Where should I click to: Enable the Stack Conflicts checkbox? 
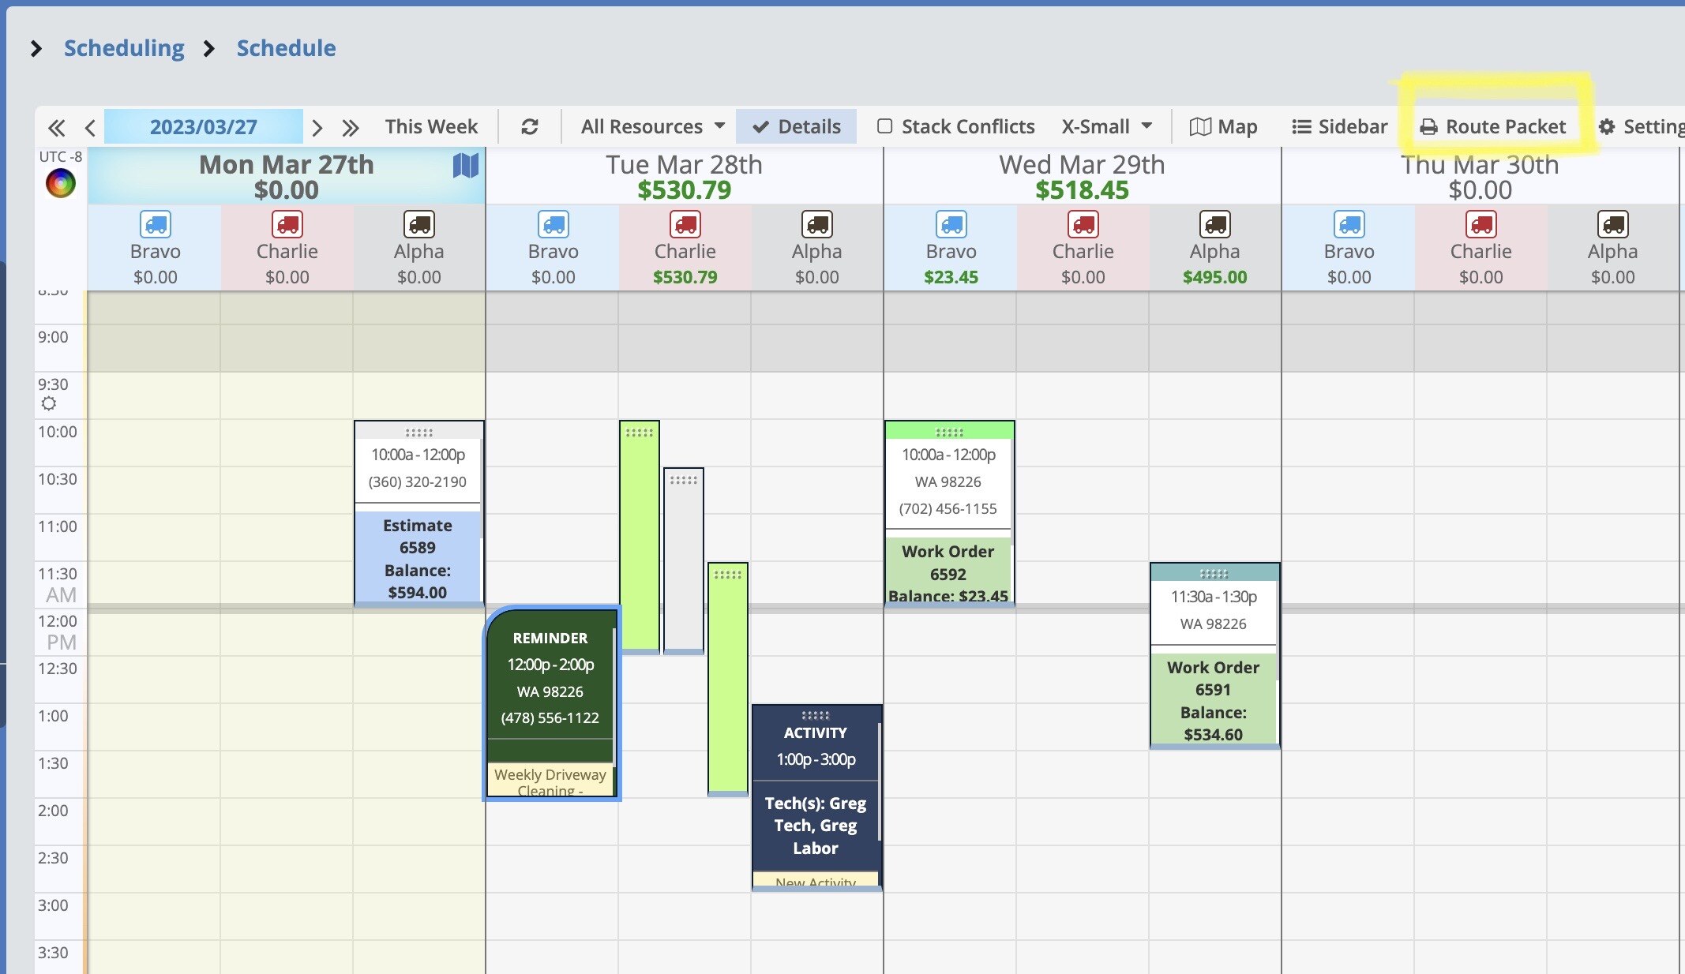click(885, 126)
